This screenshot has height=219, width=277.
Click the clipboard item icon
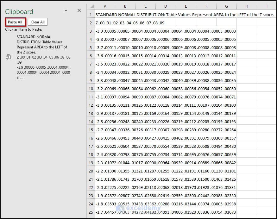pos(8,57)
